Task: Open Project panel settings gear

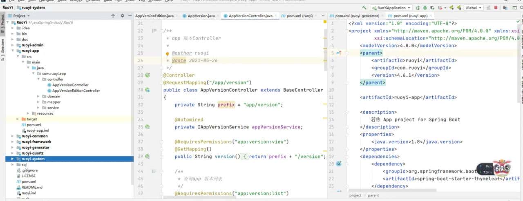Action: click(x=122, y=15)
